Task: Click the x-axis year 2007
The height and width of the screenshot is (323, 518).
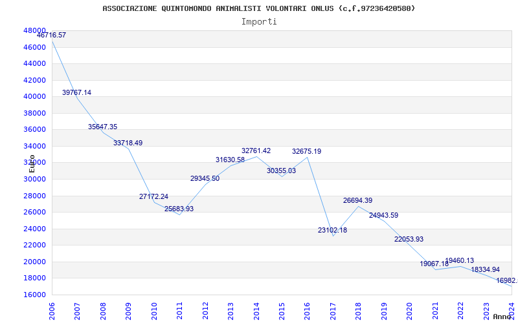Action: click(77, 311)
